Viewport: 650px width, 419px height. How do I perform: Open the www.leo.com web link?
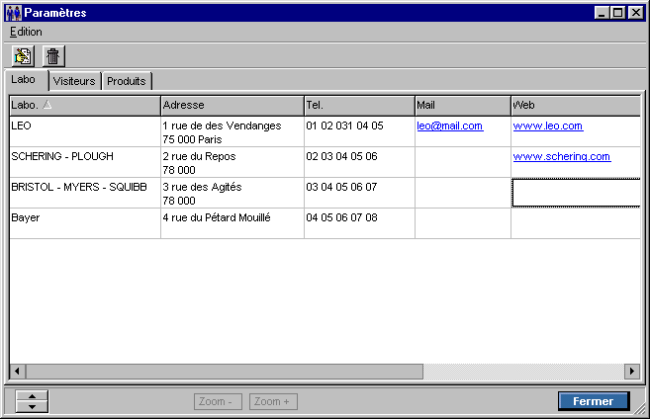click(x=548, y=126)
